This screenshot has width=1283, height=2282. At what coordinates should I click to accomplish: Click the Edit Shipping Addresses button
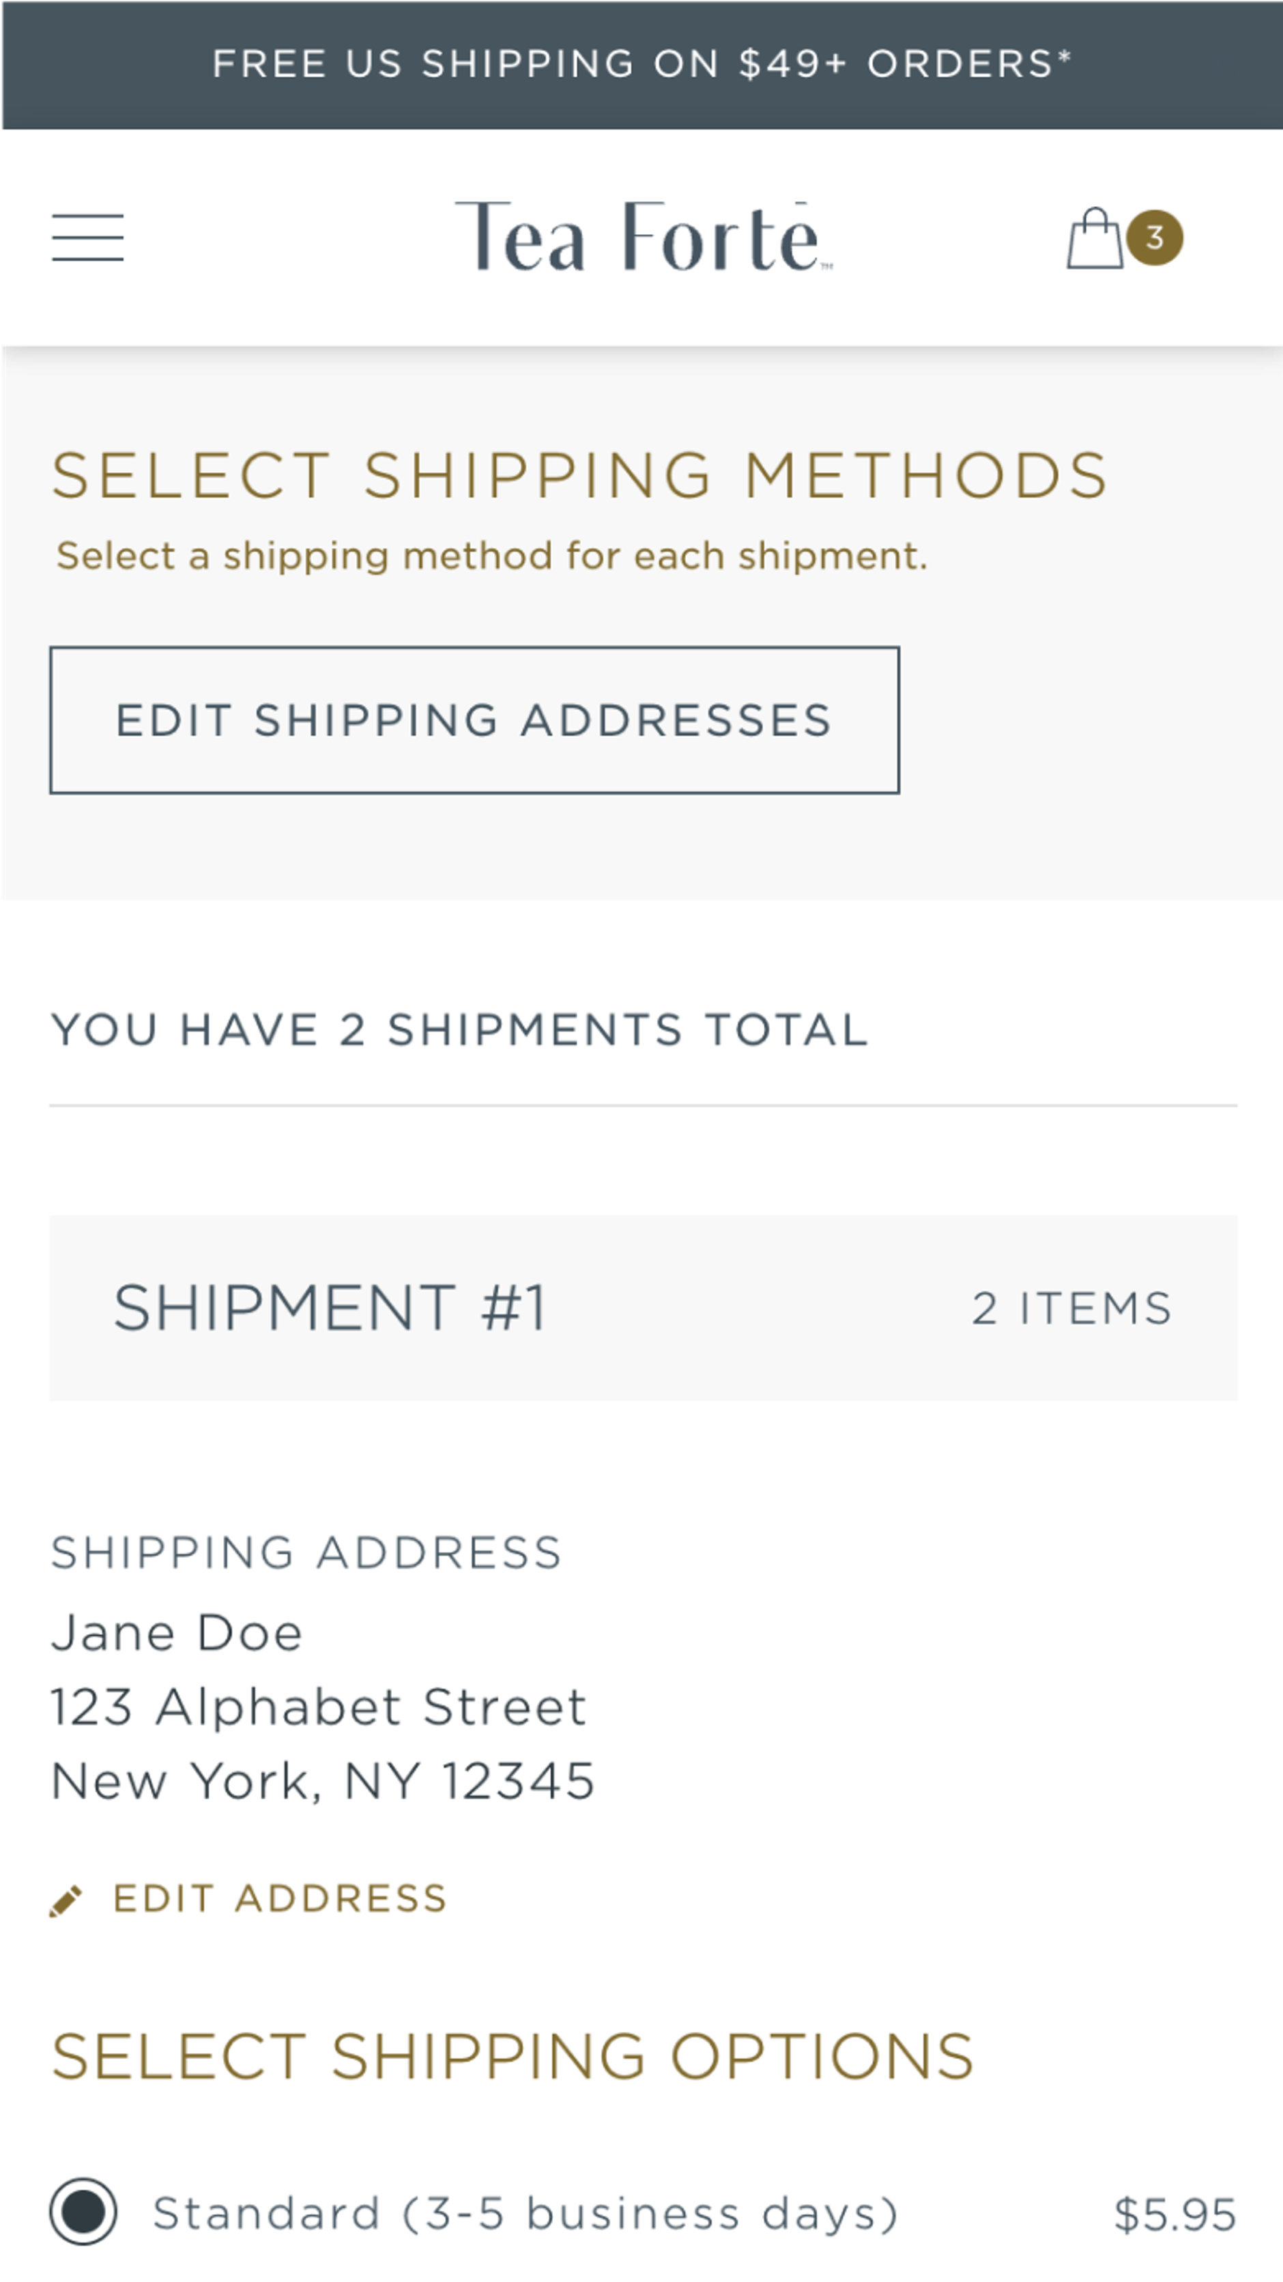click(x=476, y=720)
